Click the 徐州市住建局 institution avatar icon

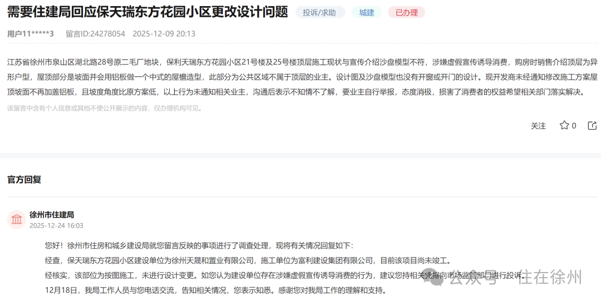pos(17,219)
